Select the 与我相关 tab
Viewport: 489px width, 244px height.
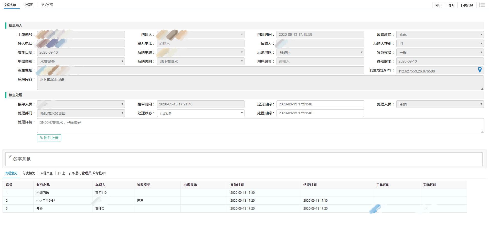pyautogui.click(x=29, y=173)
